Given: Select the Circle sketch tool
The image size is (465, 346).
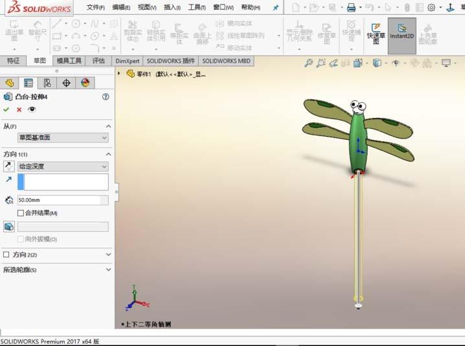Looking at the screenshot, I should [x=76, y=23].
